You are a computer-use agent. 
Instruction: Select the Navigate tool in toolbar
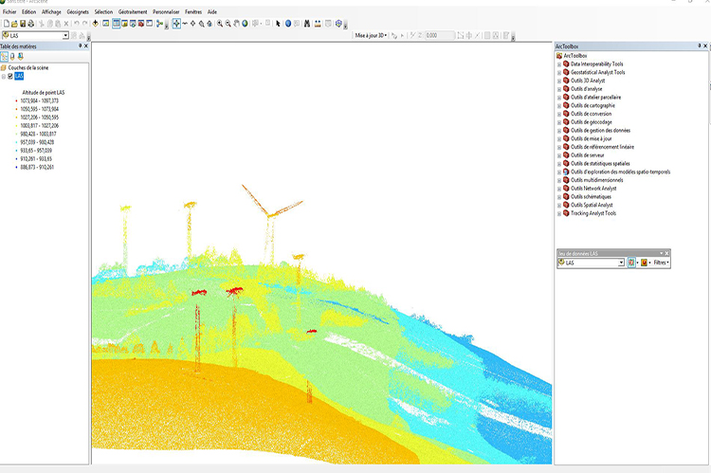click(x=176, y=23)
